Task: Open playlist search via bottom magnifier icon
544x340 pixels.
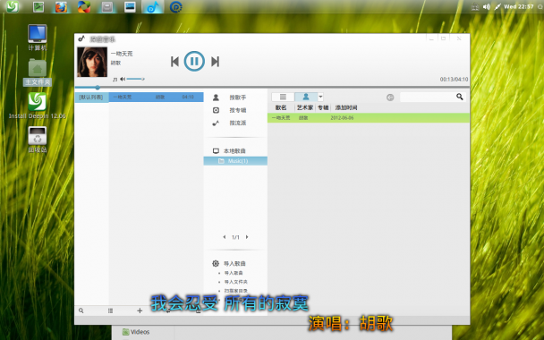Action: pos(81,310)
